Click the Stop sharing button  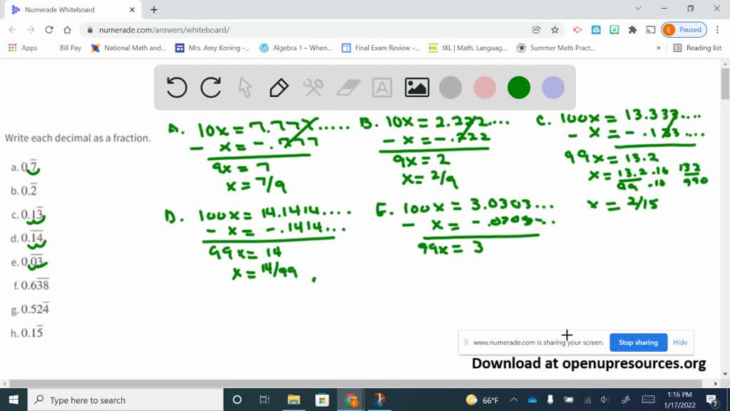click(x=638, y=342)
